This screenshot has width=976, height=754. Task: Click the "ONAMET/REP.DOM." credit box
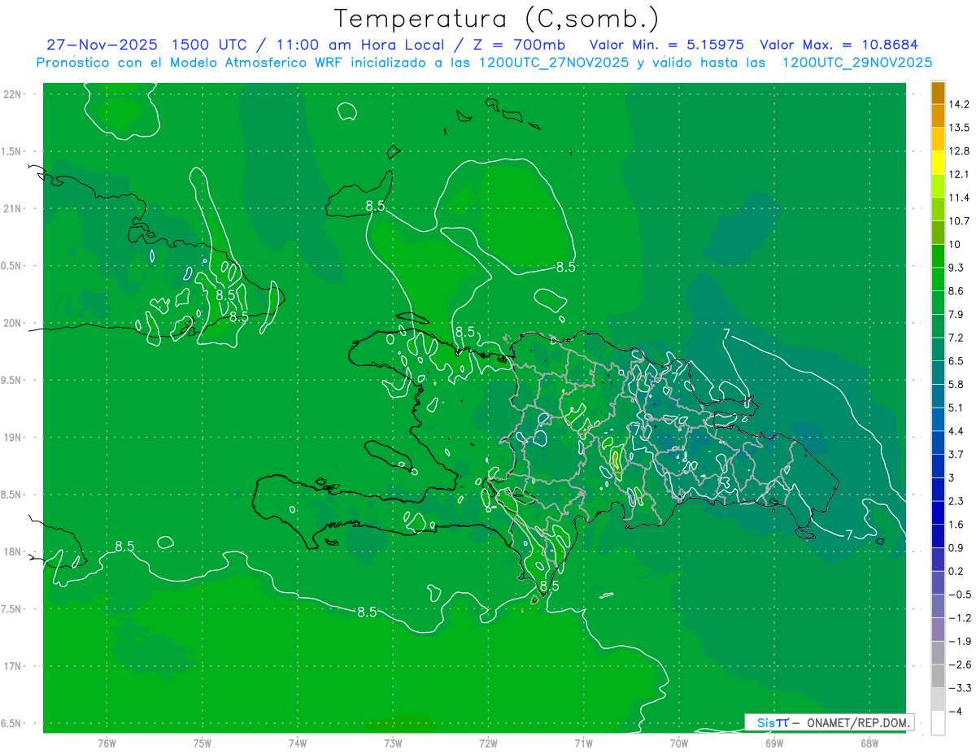point(830,722)
